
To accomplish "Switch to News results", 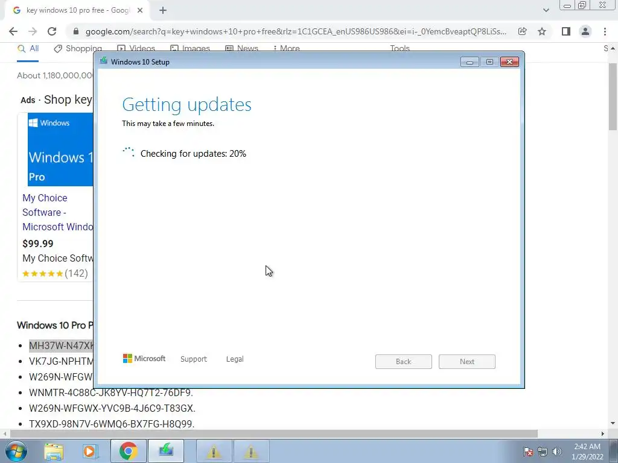I will coord(241,49).
